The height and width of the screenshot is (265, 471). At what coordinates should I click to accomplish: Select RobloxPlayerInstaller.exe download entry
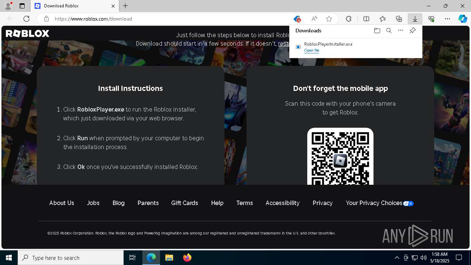pos(356,47)
